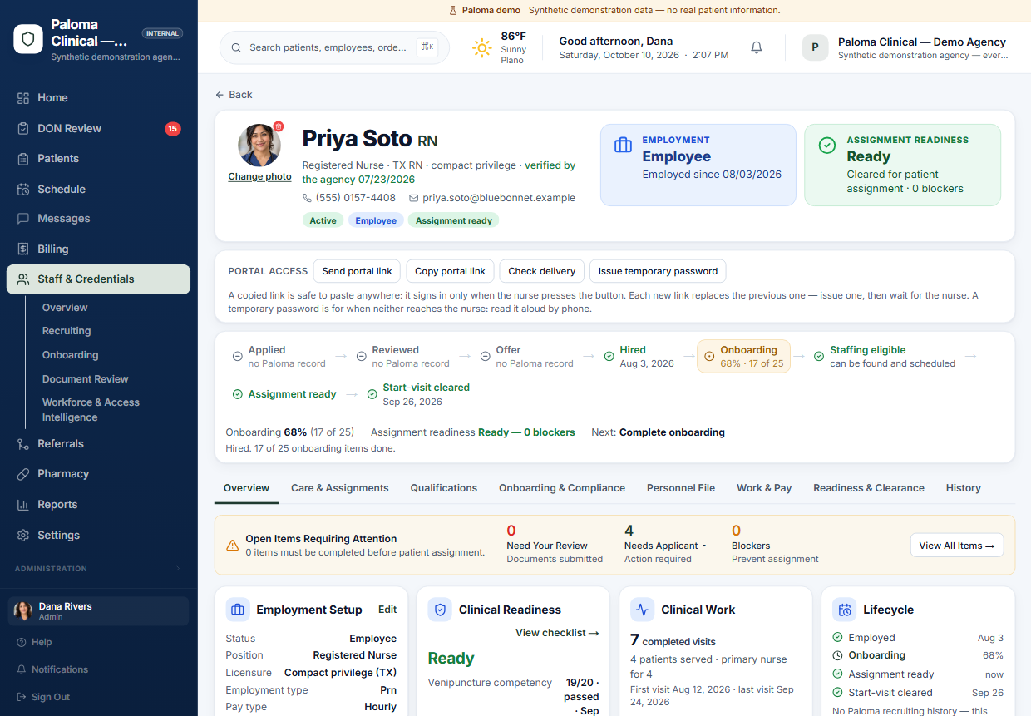The width and height of the screenshot is (1031, 716).
Task: Switch to the Overview tab
Action: tap(246, 488)
